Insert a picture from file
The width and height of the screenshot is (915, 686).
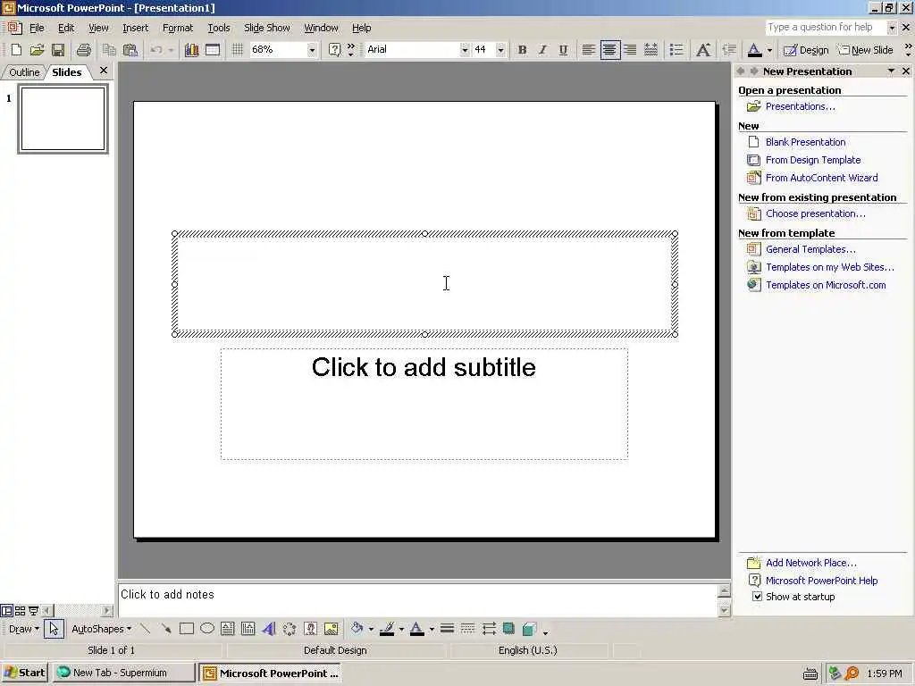pyautogui.click(x=331, y=628)
